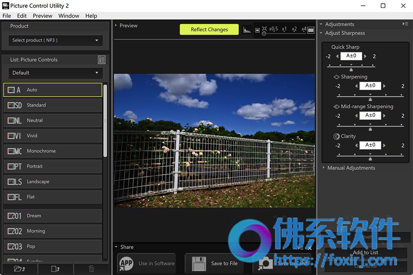Click the import folder icon at bottom left

pyautogui.click(x=19, y=269)
